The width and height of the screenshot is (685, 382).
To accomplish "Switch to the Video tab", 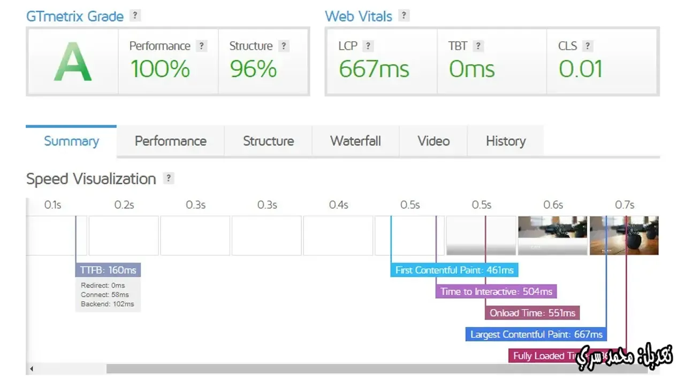I will click(x=433, y=141).
